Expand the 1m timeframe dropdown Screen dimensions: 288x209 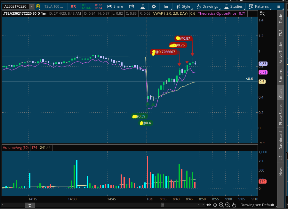166,6
